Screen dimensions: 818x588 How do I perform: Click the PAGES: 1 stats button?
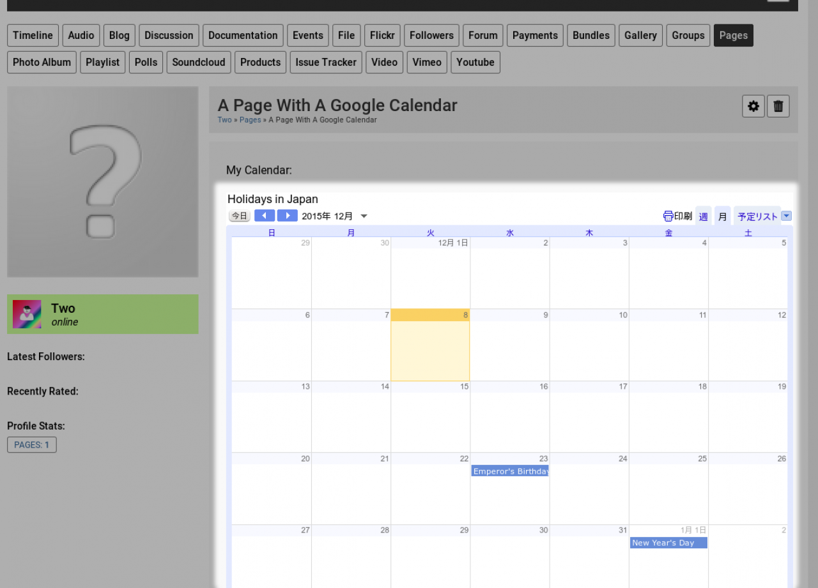32,445
